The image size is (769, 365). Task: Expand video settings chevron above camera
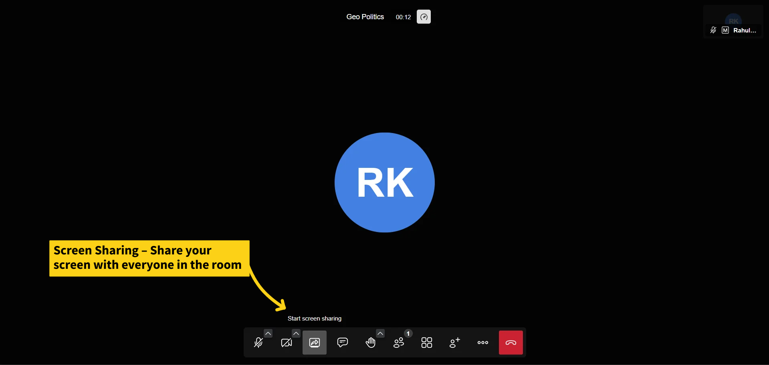pyautogui.click(x=296, y=333)
